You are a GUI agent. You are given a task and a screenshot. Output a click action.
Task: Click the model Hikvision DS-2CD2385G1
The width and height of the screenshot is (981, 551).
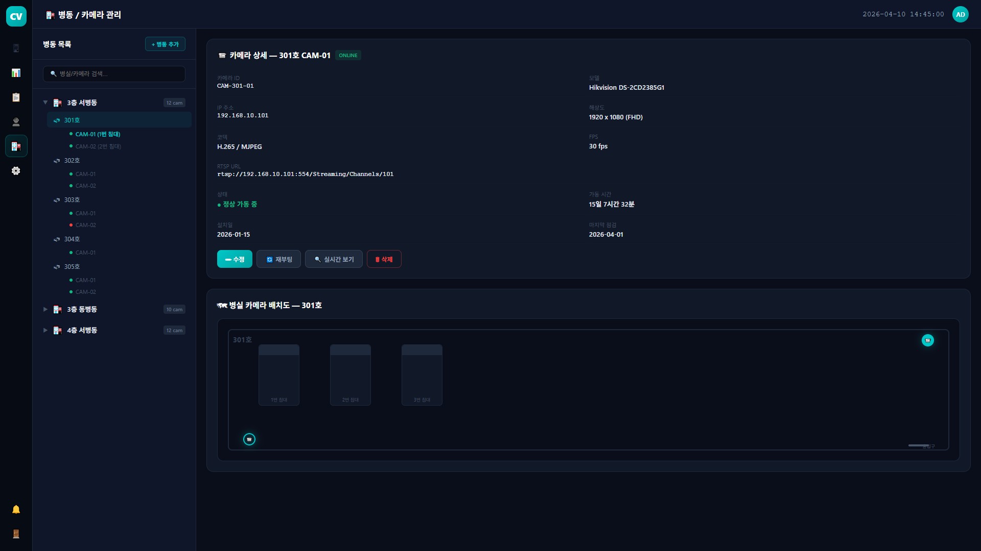coord(626,88)
